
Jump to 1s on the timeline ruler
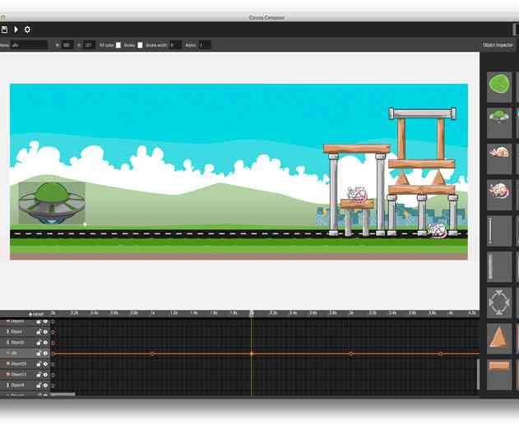153,313
